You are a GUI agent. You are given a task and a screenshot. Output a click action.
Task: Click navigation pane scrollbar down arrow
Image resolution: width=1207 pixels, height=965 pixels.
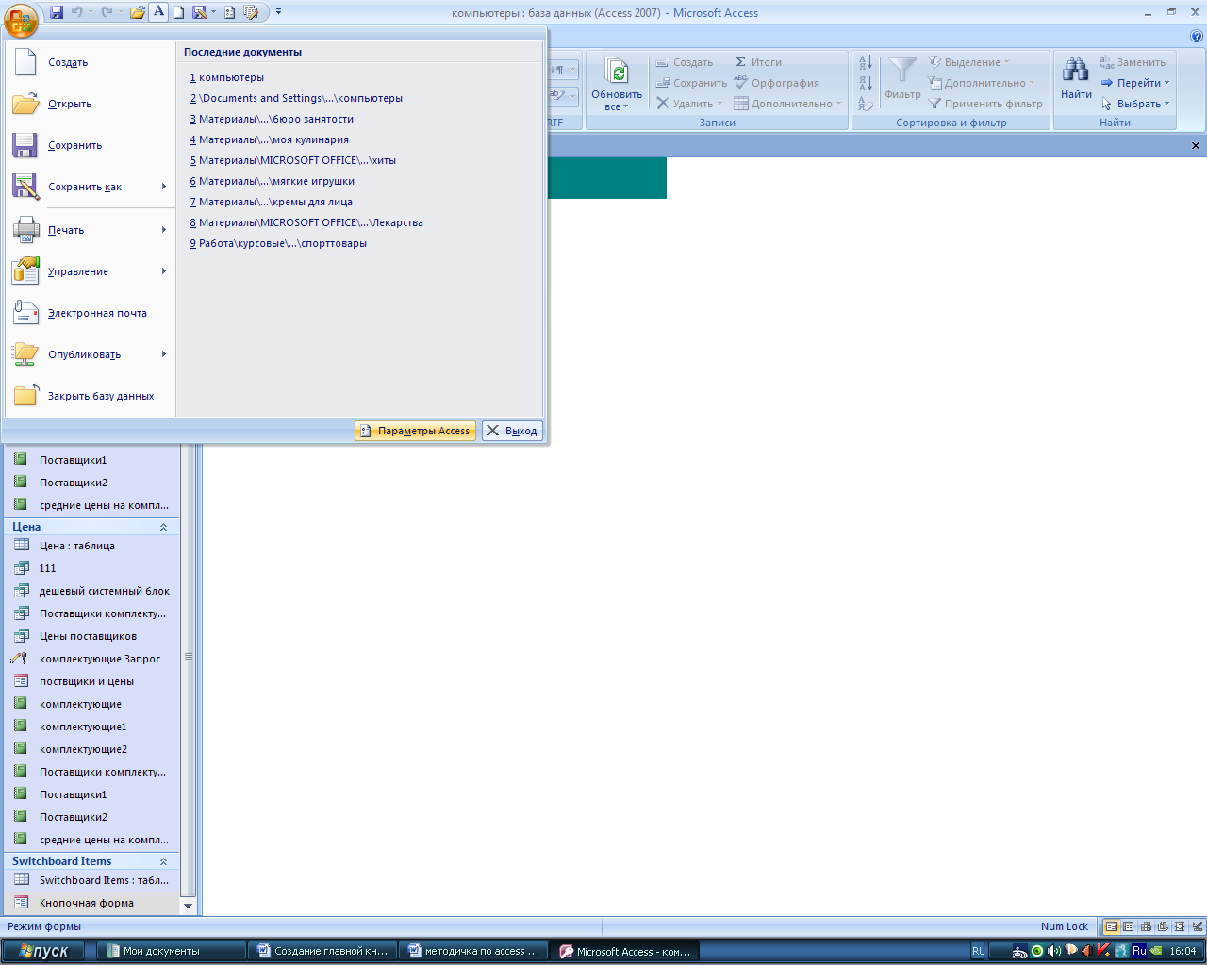(188, 906)
